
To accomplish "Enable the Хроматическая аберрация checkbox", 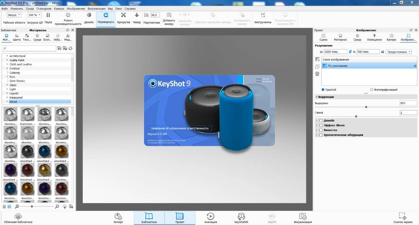I will (321, 135).
